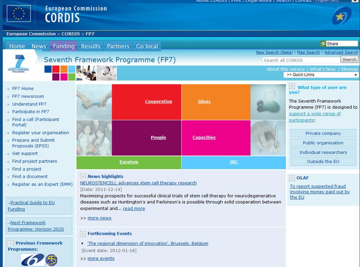360x267 pixels.
Task: Open Practical Guide to EU Funding
Action: point(31,206)
